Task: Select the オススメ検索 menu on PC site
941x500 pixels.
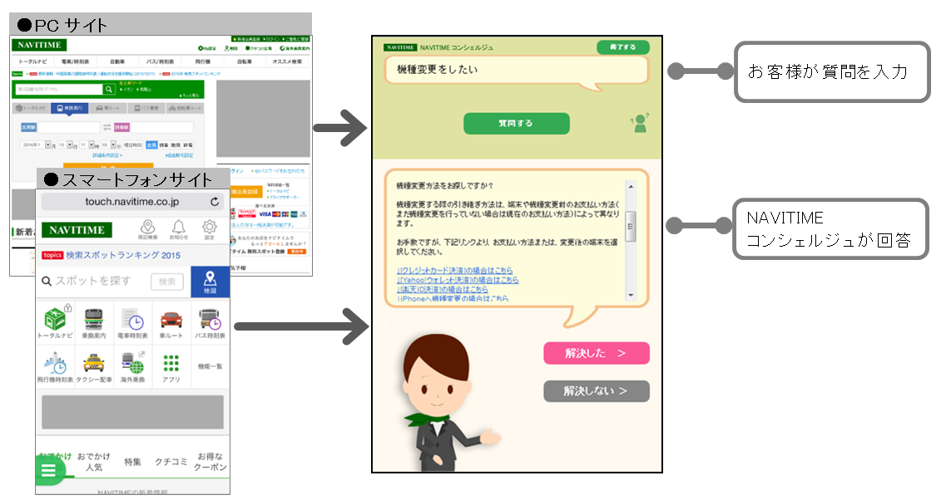Action: point(288,61)
